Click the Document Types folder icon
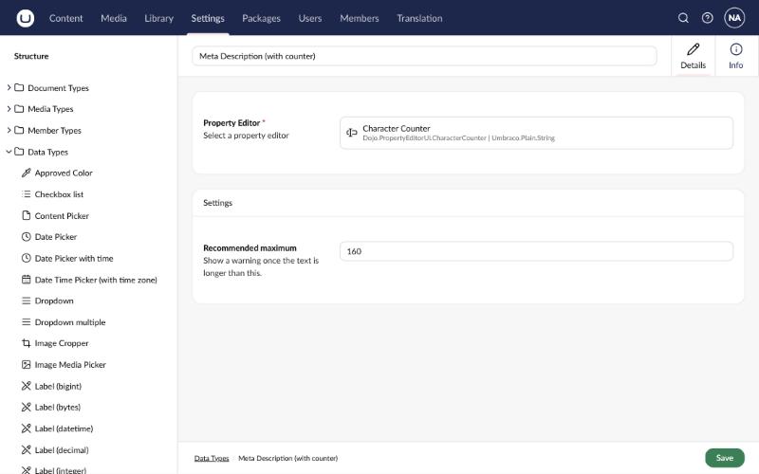 [19, 87]
